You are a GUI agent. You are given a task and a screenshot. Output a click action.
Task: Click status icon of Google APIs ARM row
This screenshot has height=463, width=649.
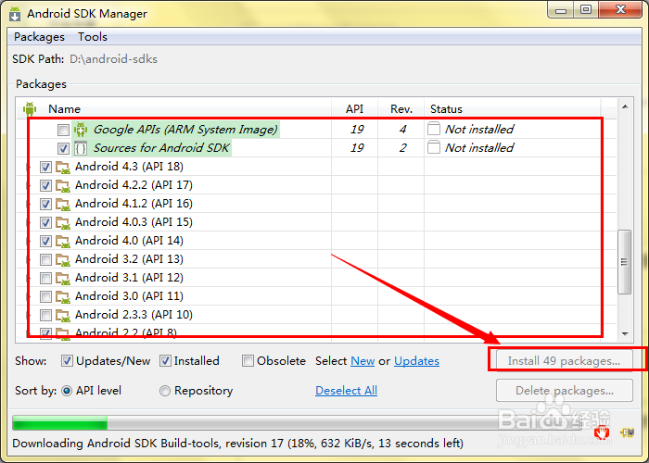tap(433, 129)
